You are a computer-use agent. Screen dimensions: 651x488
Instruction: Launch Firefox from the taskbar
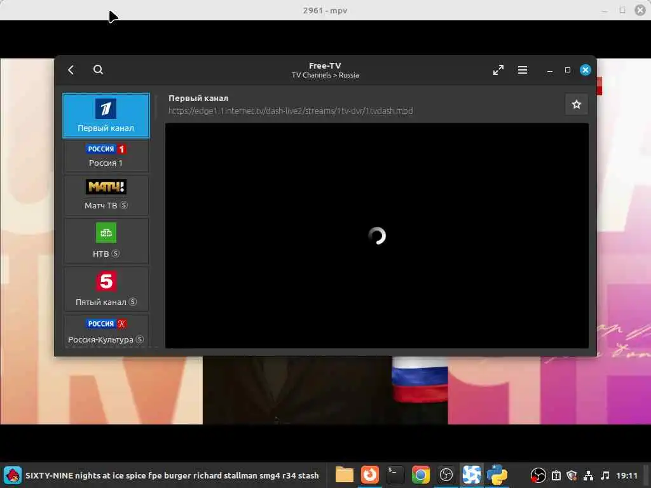[x=369, y=475]
